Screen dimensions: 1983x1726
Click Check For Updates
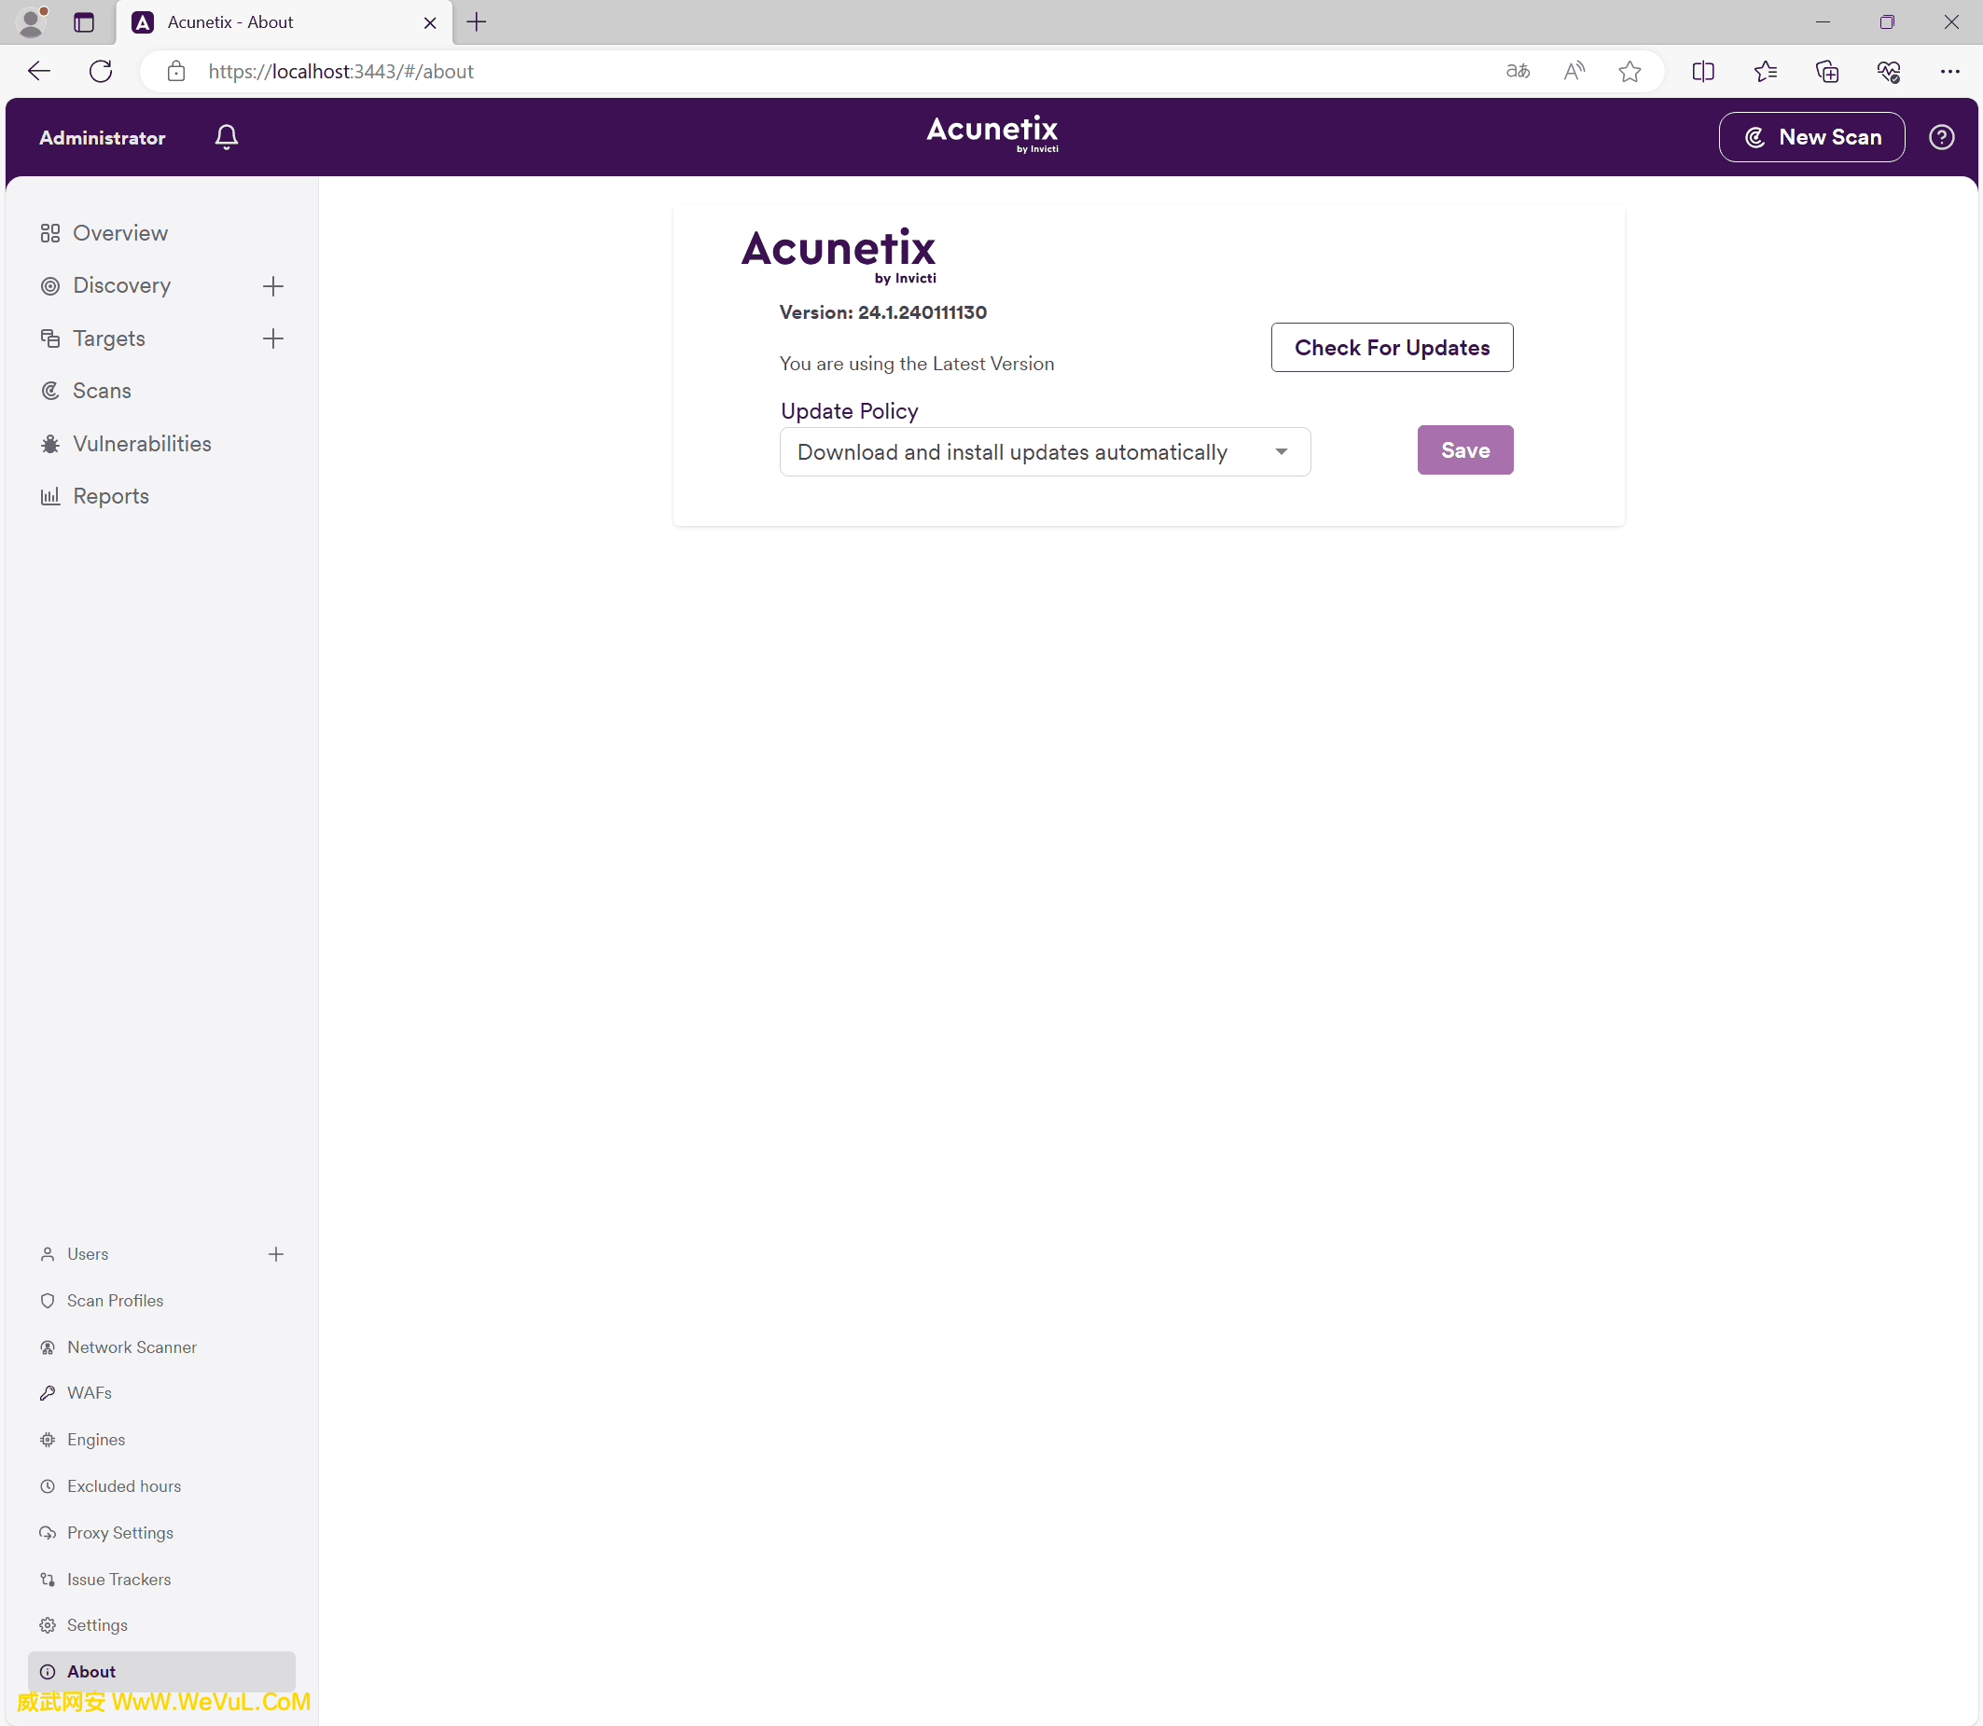coord(1391,348)
